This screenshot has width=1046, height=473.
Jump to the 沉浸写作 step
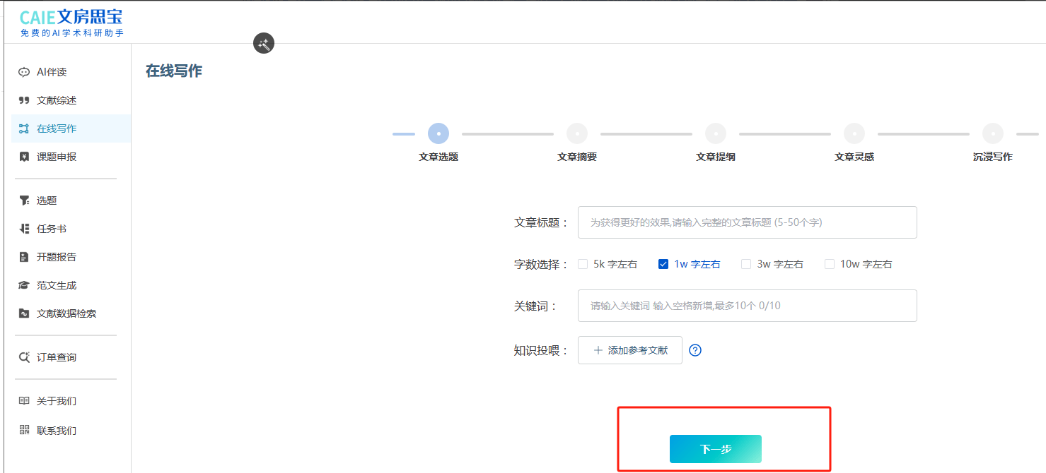click(x=993, y=133)
